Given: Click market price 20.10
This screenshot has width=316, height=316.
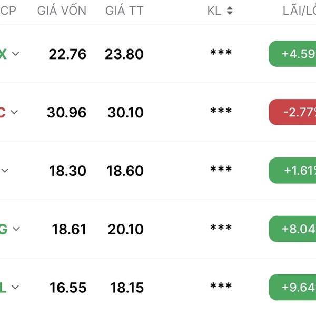Looking at the screenshot, I should pyautogui.click(x=125, y=229).
